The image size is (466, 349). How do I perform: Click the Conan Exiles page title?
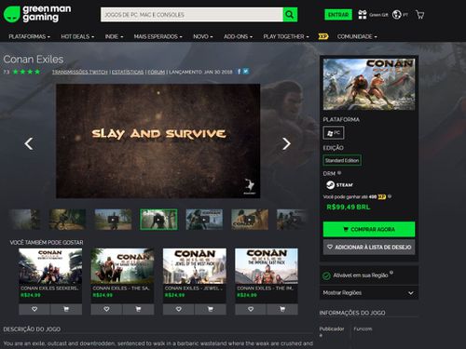[x=34, y=60]
